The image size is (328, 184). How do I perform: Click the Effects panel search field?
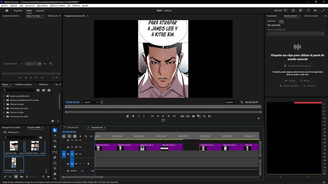18,90
